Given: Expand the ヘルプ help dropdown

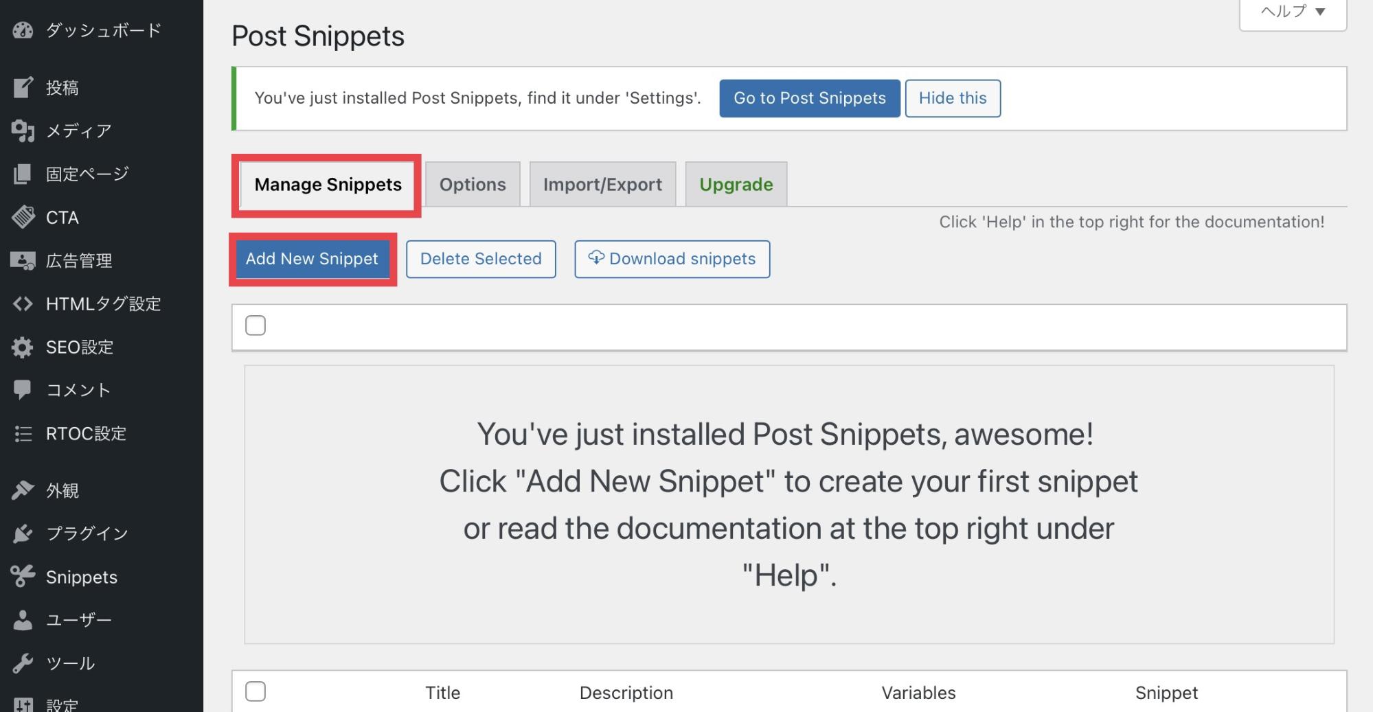Looking at the screenshot, I should pyautogui.click(x=1293, y=12).
